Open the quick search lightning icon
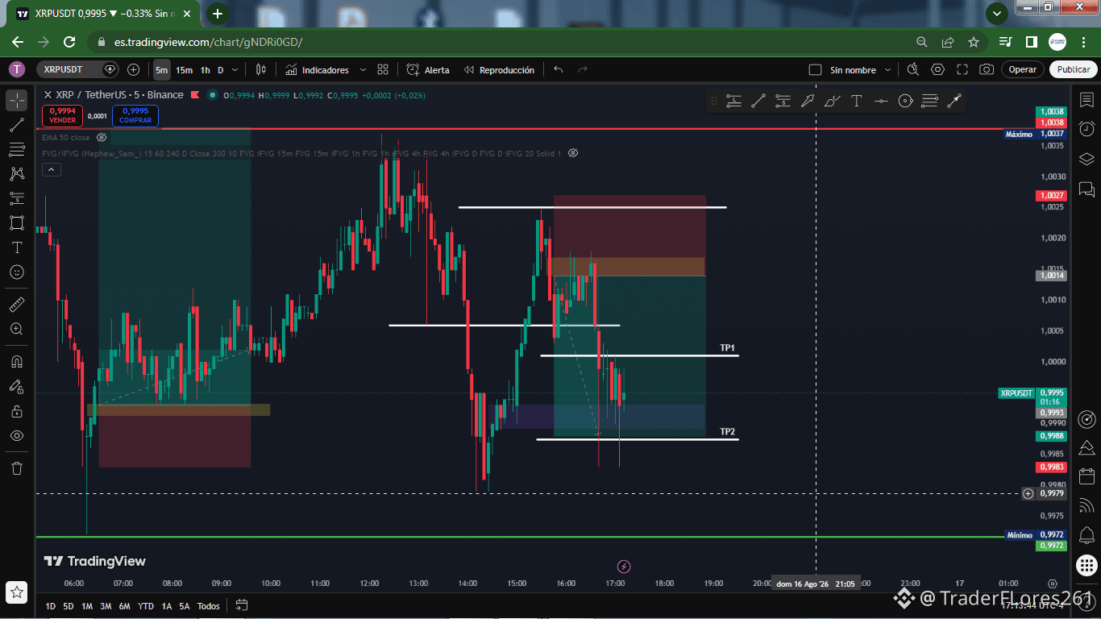The width and height of the screenshot is (1101, 619). 912,70
